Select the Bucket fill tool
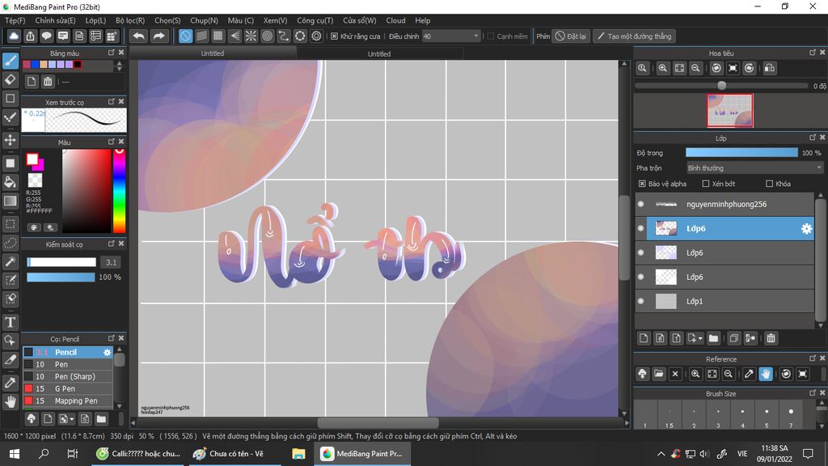The height and width of the screenshot is (466, 828). 10,182
